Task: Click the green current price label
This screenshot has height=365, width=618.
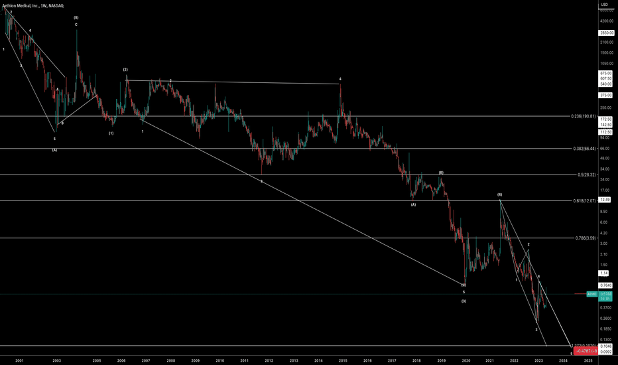Action: click(605, 296)
